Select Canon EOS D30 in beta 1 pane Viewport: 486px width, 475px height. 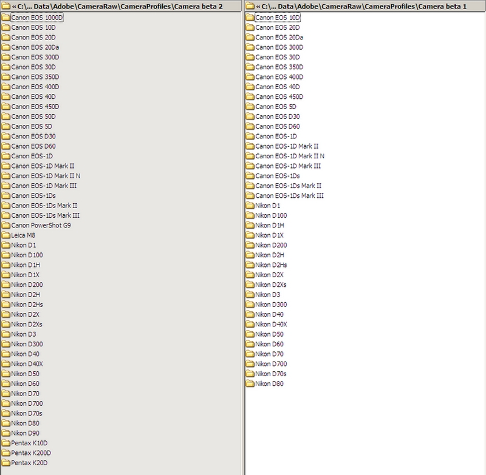coord(278,116)
